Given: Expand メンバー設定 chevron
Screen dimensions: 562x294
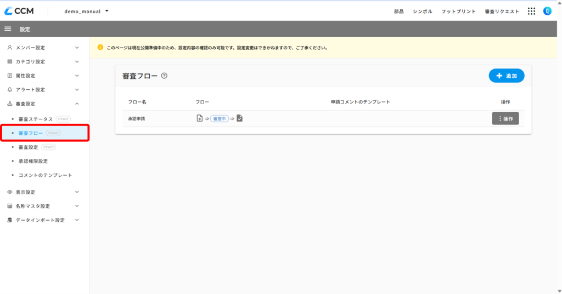Looking at the screenshot, I should (77, 48).
